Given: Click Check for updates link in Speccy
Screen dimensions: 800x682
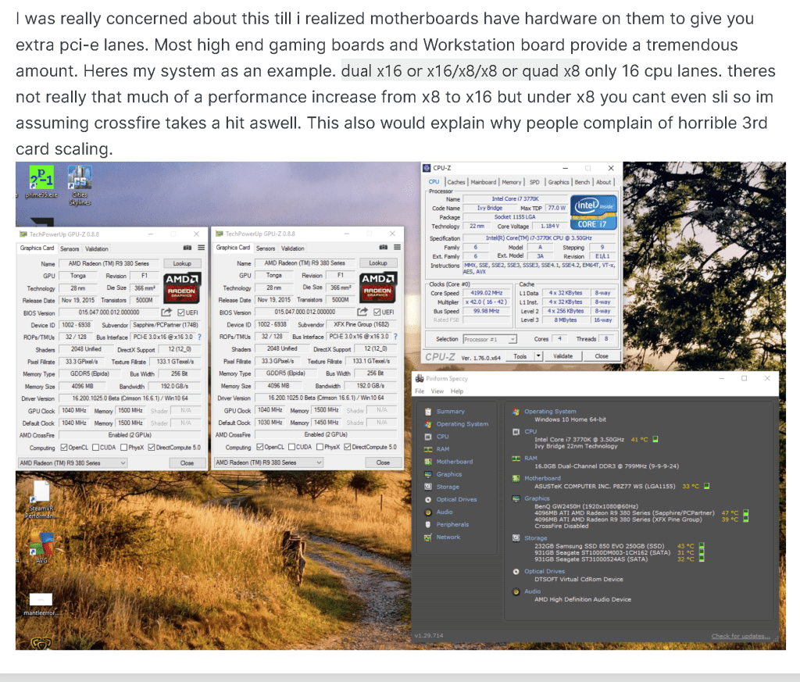Looking at the screenshot, I should (x=741, y=636).
